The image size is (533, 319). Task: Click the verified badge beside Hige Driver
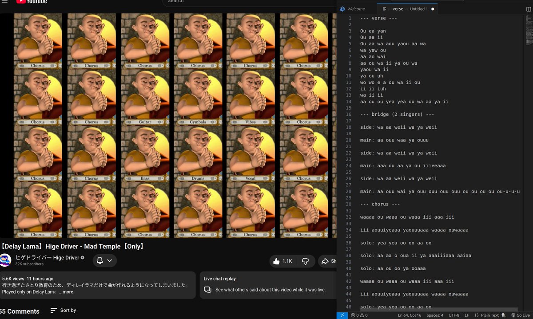point(82,258)
